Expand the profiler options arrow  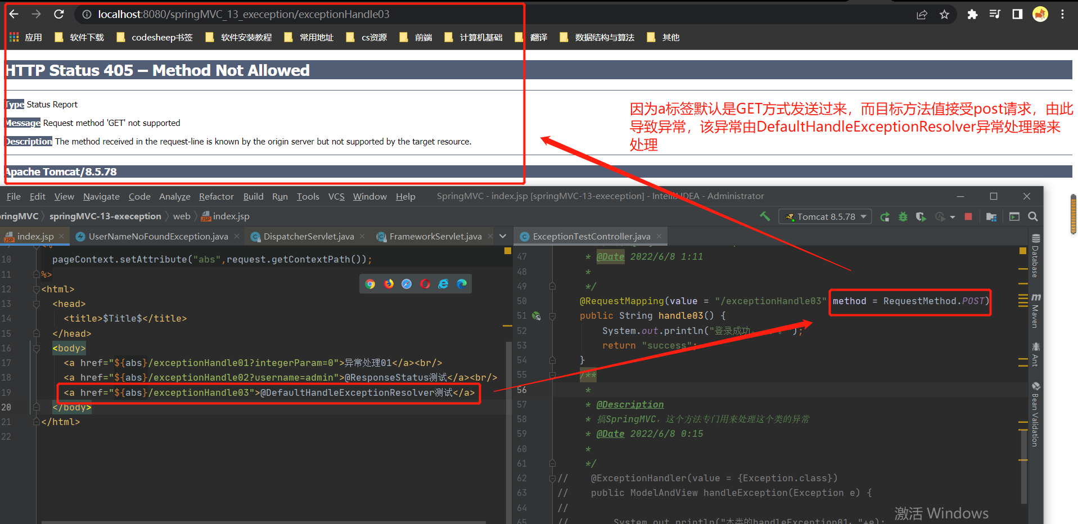point(952,217)
